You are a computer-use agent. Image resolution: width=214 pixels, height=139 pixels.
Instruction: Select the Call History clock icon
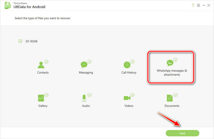click(x=127, y=65)
